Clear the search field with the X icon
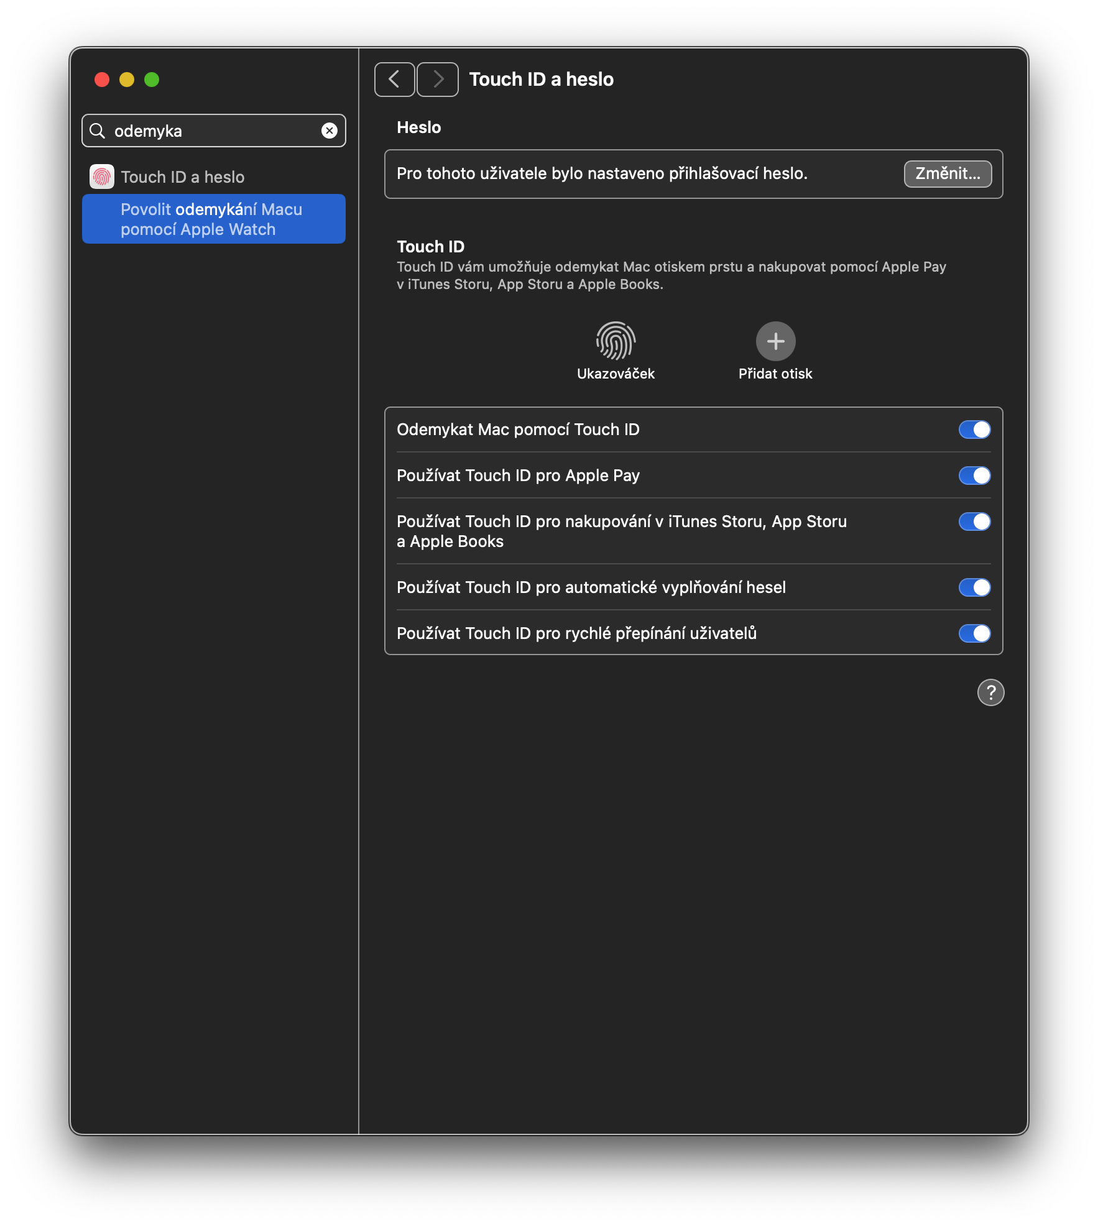The width and height of the screenshot is (1098, 1227). point(329,131)
